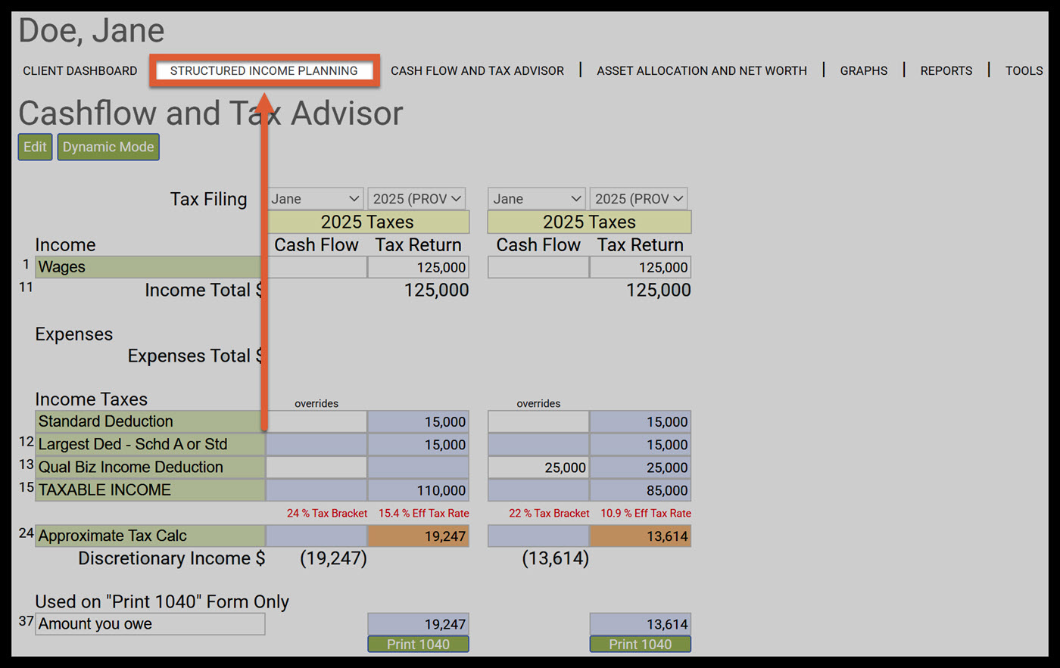Click the Wages row label

click(x=150, y=267)
